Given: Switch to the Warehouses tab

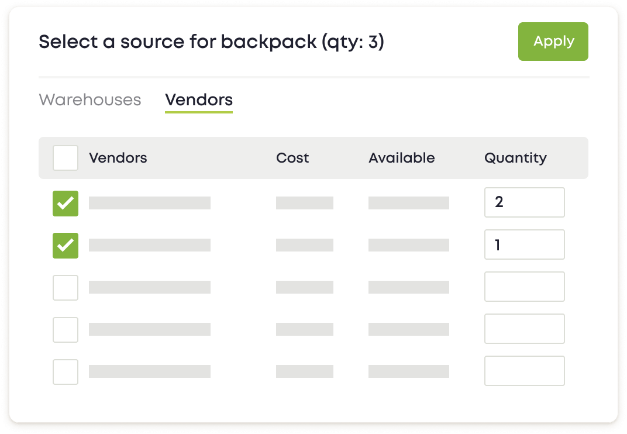Looking at the screenshot, I should [x=90, y=100].
